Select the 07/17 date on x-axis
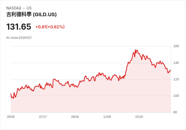This screenshot has height=130, width=186. click(x=43, y=117)
